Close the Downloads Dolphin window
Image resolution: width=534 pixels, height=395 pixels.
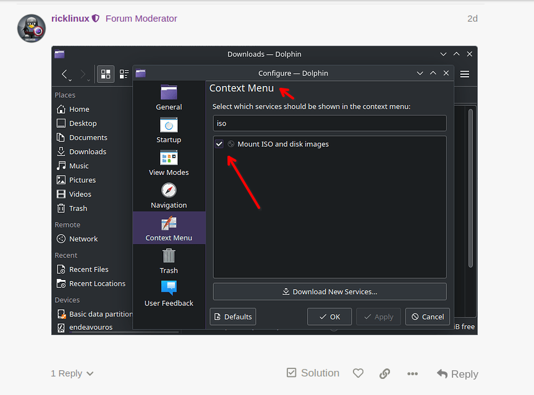coord(470,54)
